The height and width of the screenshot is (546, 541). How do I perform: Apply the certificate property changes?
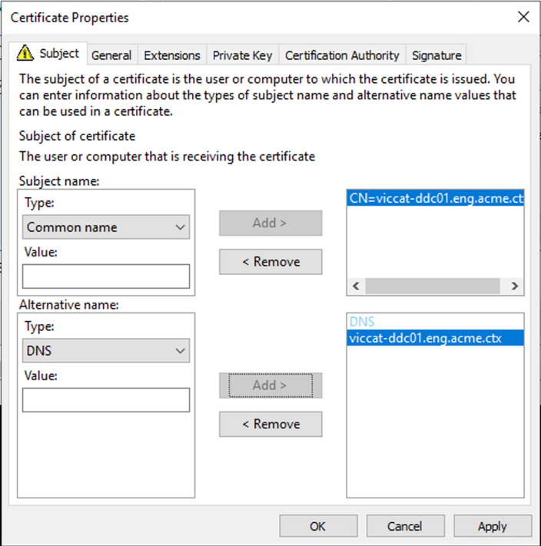[x=493, y=526]
